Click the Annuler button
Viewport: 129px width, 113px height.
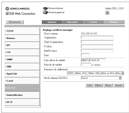tap(119, 85)
